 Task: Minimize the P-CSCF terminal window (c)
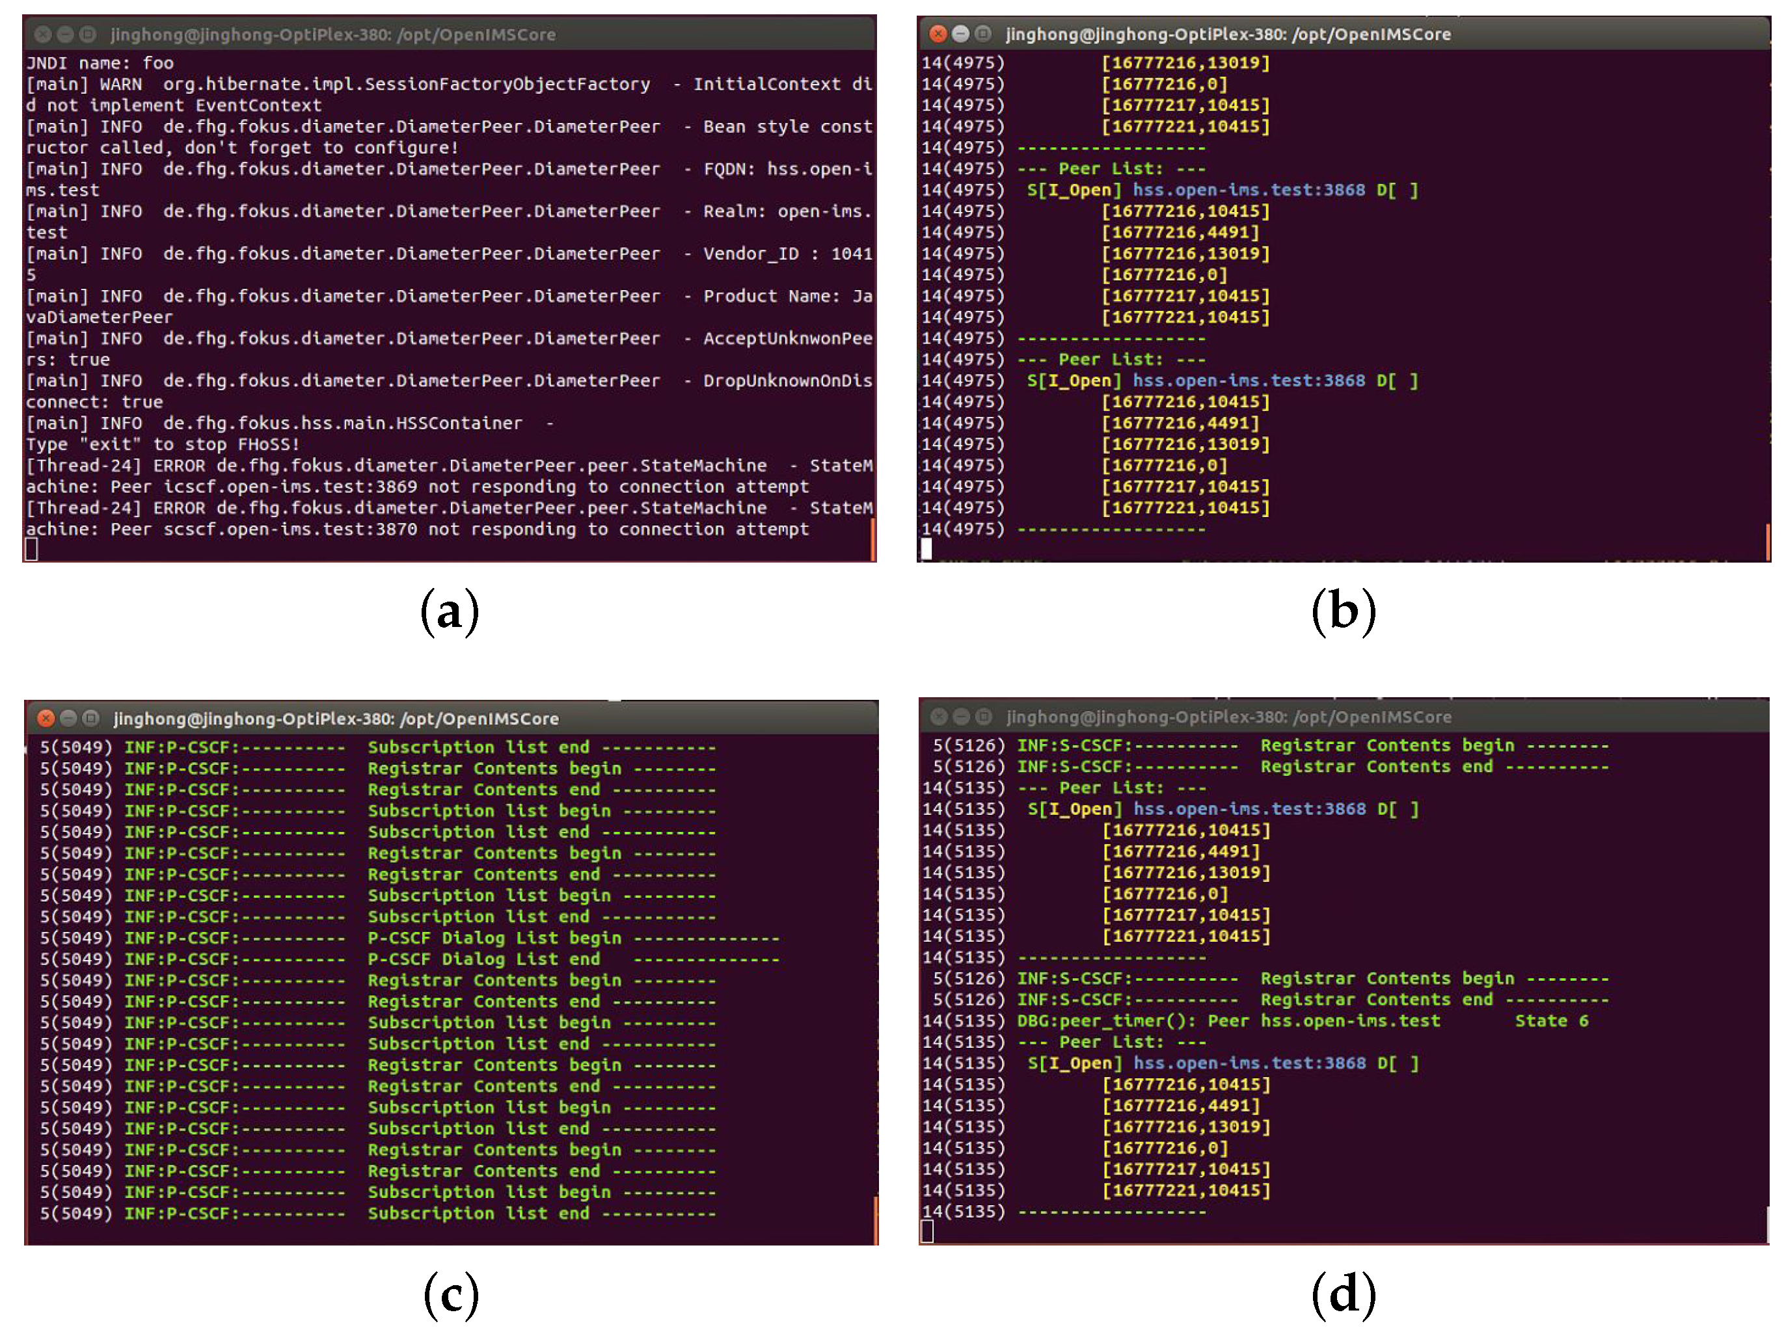pos(68,719)
